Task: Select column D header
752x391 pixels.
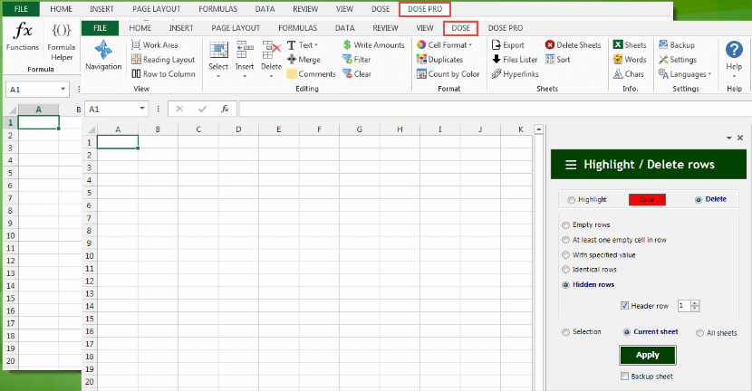Action: tap(238, 129)
